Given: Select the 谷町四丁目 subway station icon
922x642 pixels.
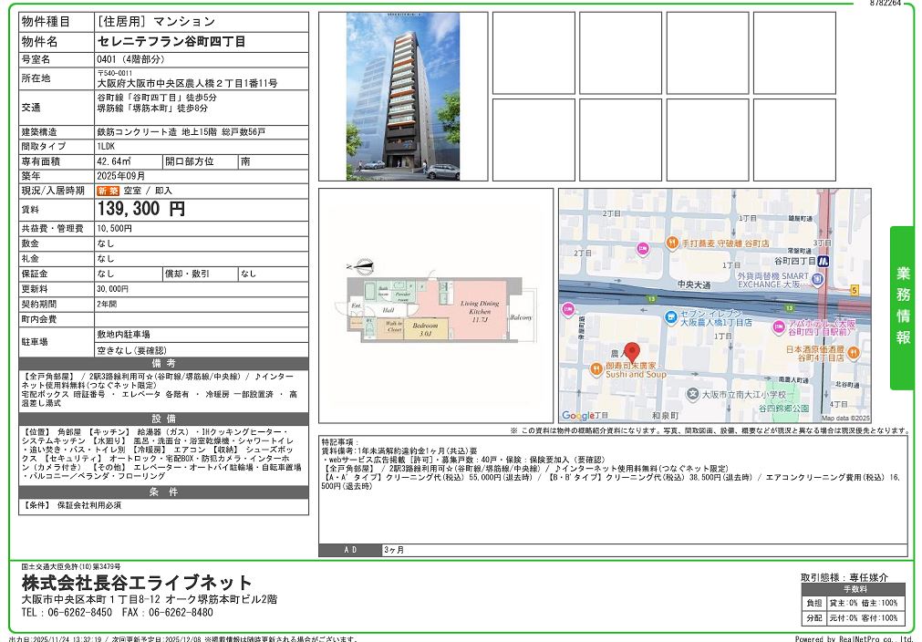Looking at the screenshot, I should (x=822, y=260).
